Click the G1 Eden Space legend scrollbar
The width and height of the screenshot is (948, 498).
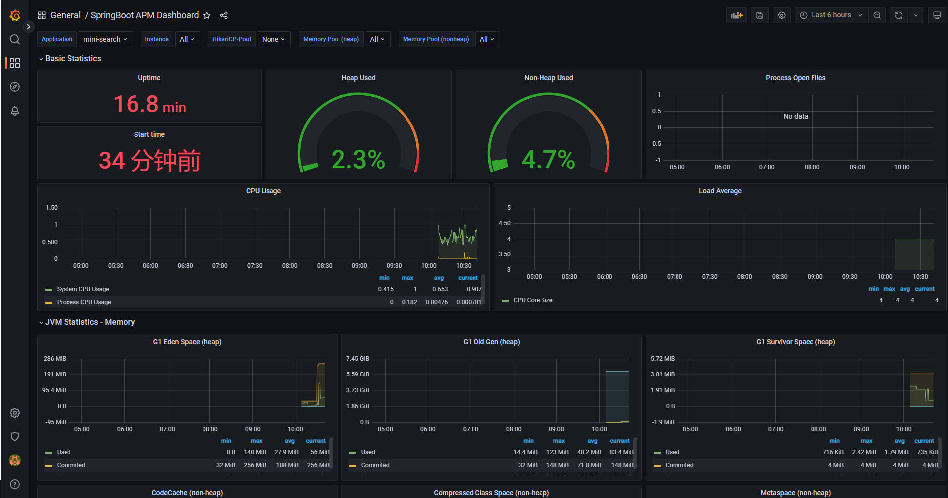331,452
